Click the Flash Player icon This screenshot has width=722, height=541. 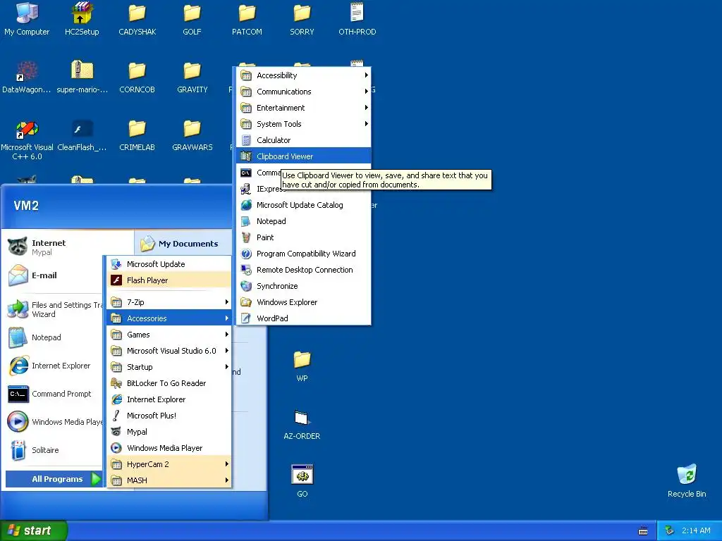pos(116,280)
